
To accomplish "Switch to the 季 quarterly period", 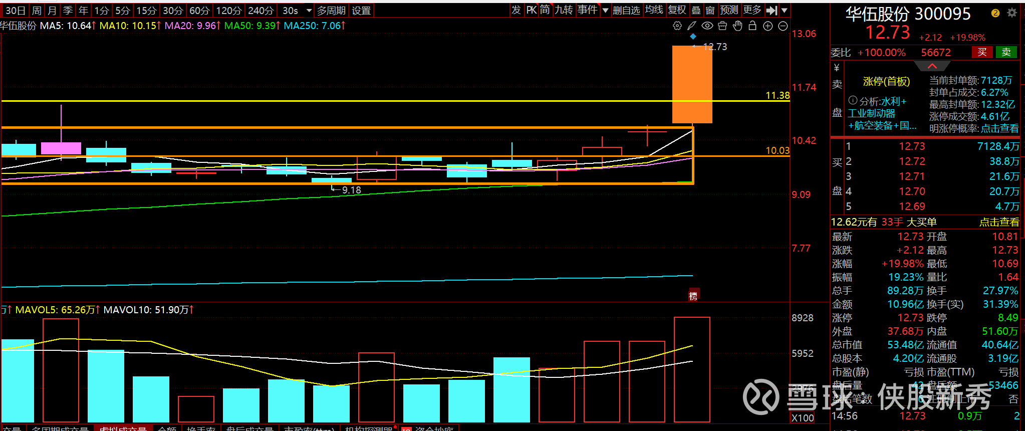I will (68, 11).
